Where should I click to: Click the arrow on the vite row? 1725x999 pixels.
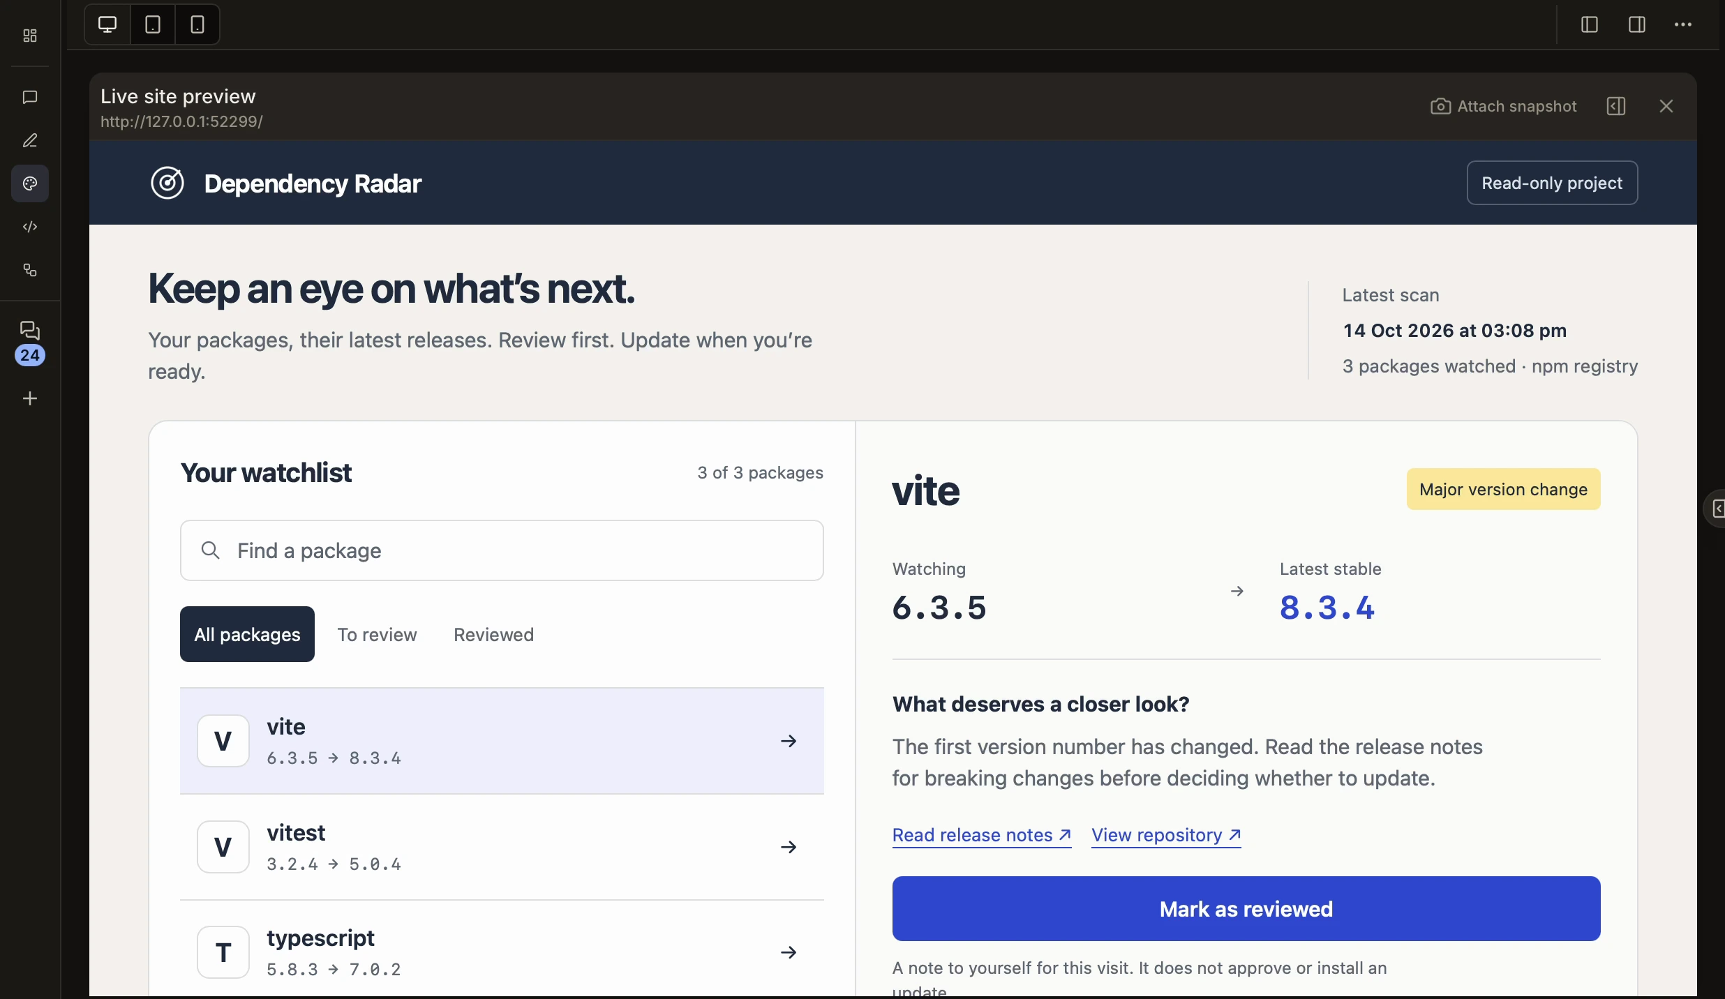(x=789, y=741)
